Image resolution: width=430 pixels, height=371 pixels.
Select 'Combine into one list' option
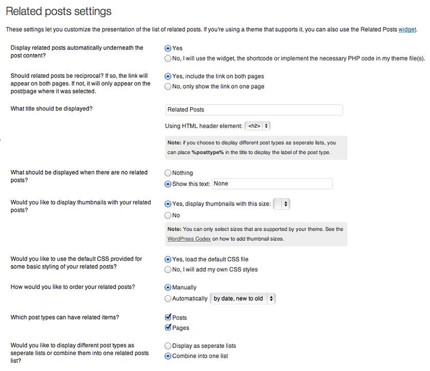coord(168,356)
